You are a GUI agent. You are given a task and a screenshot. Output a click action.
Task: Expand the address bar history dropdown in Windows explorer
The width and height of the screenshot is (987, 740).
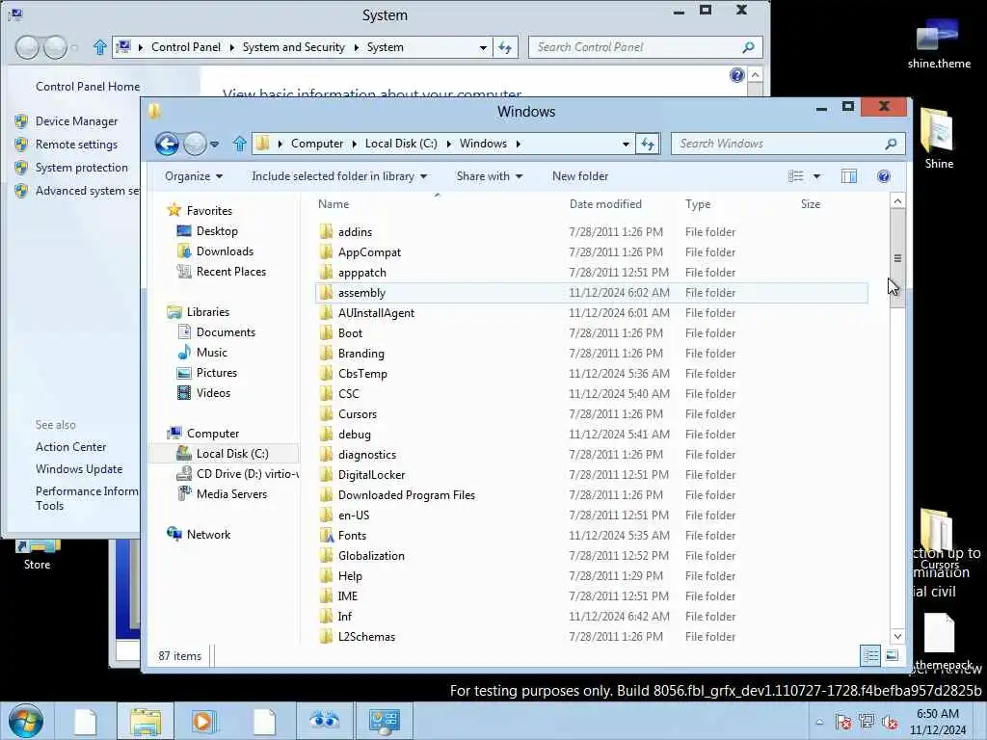(x=626, y=145)
